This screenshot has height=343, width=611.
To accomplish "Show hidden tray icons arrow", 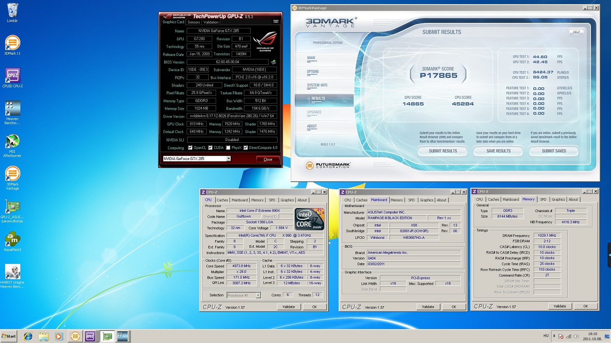I will click(x=554, y=336).
